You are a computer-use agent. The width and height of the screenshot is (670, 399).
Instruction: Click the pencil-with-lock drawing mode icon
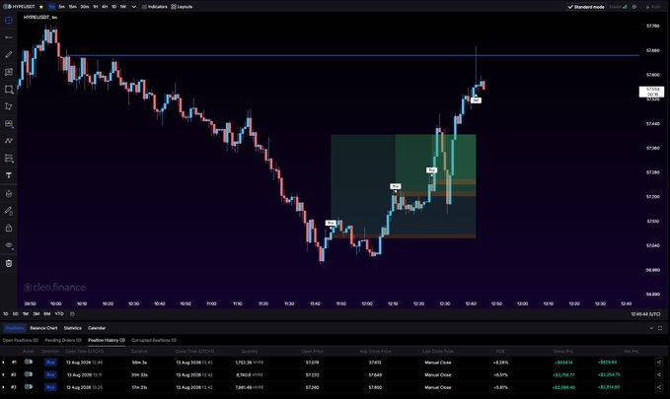click(9, 211)
